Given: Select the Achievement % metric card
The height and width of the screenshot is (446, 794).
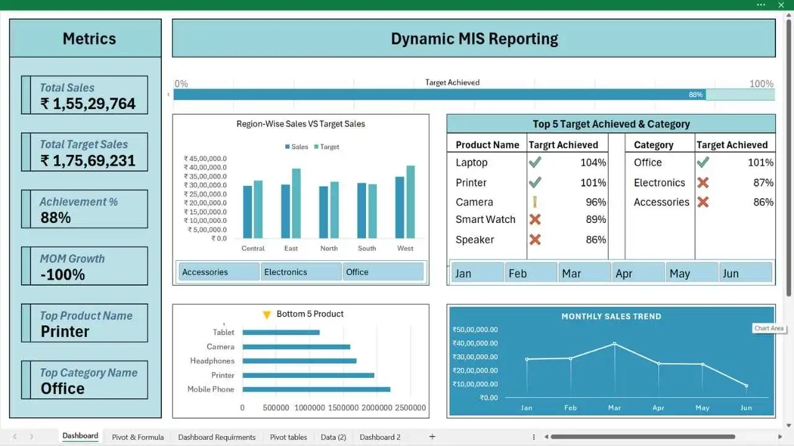Looking at the screenshot, I should [84, 209].
